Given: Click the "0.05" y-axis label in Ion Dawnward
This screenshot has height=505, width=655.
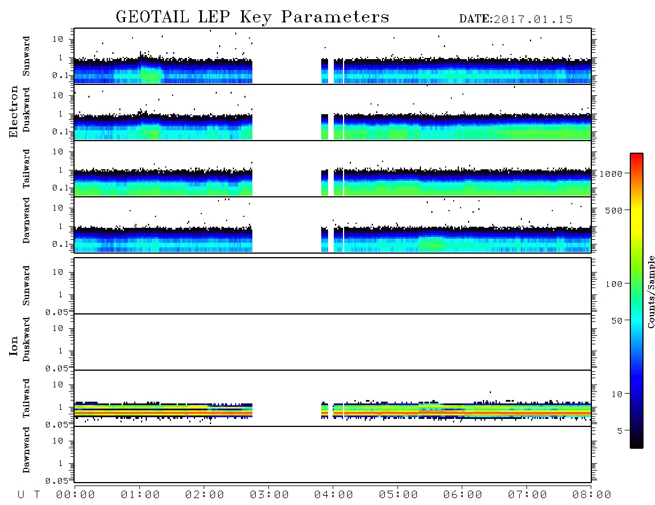Looking at the screenshot, I should (x=57, y=481).
